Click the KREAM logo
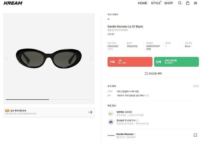Viewport: 203px width, 142px height. (x=13, y=3)
